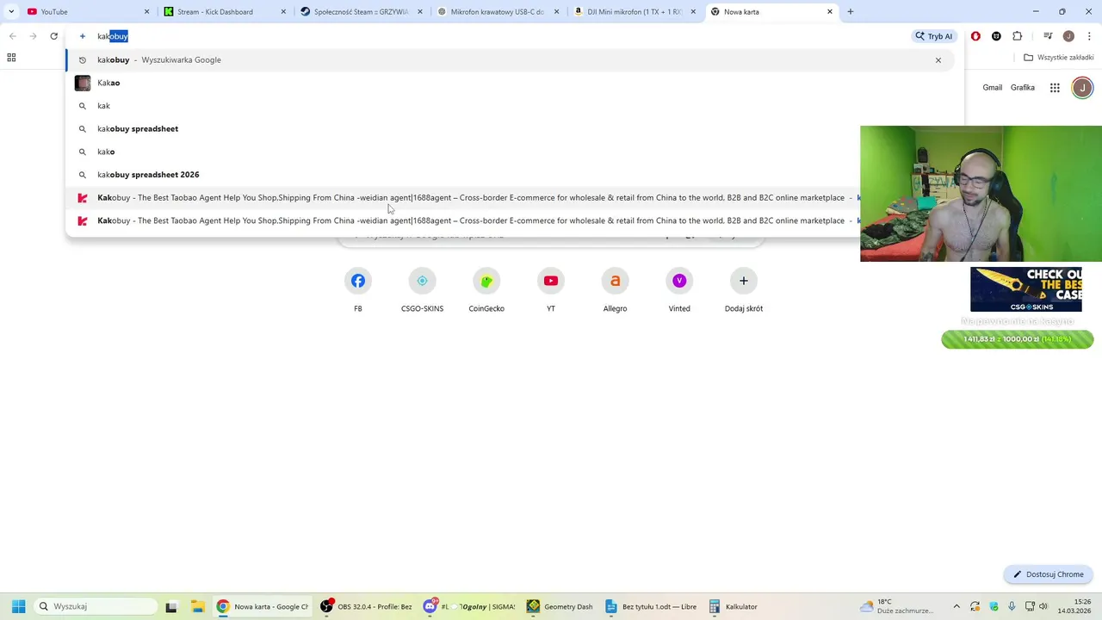Open the apps grid icon in bookmarks bar

tap(11, 58)
